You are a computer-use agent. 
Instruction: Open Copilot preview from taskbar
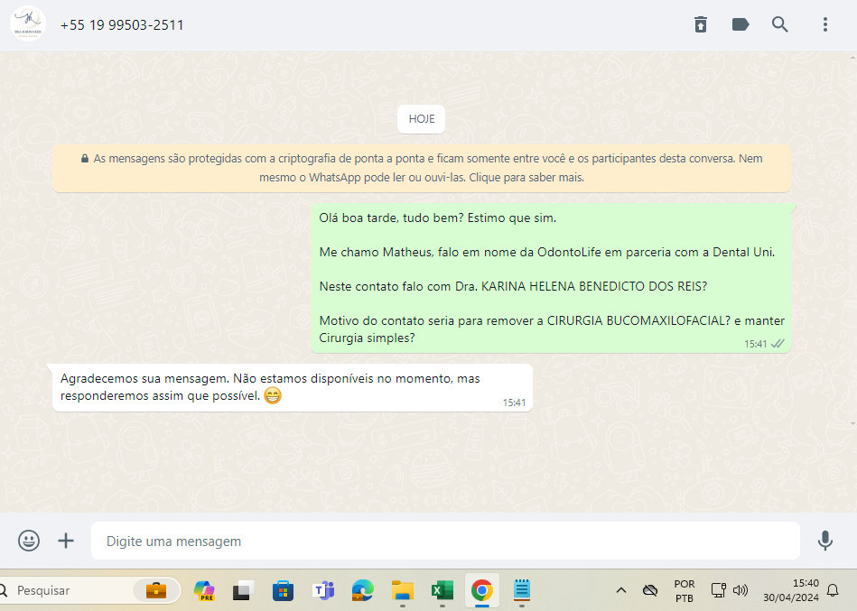point(204,590)
